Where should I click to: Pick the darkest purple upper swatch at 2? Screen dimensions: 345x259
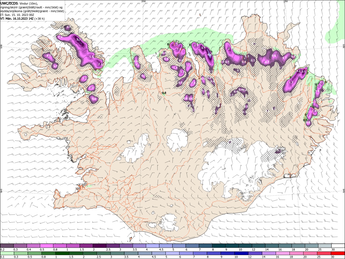pyautogui.click(x=99, y=246)
